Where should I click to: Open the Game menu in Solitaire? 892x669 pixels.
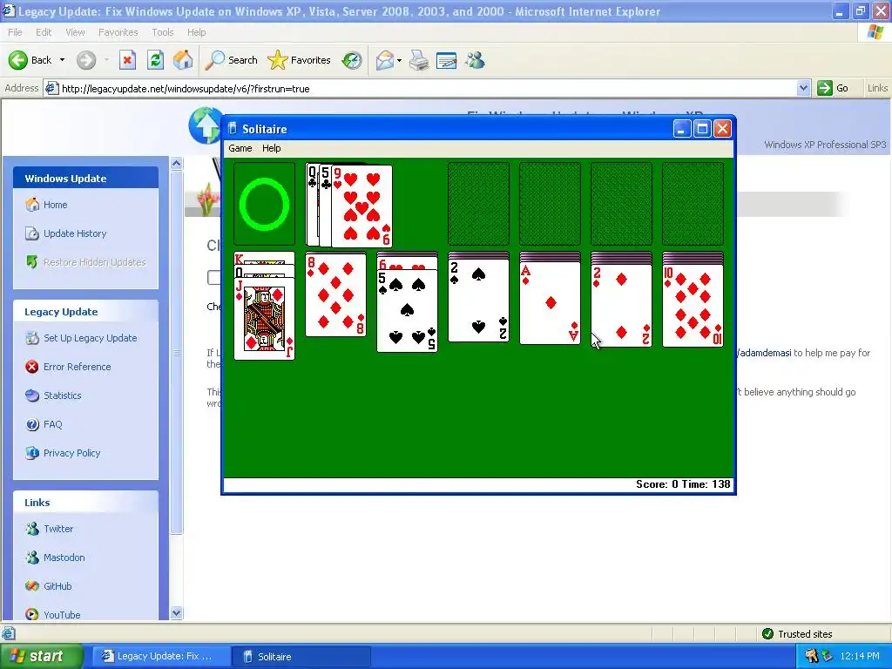click(x=240, y=148)
